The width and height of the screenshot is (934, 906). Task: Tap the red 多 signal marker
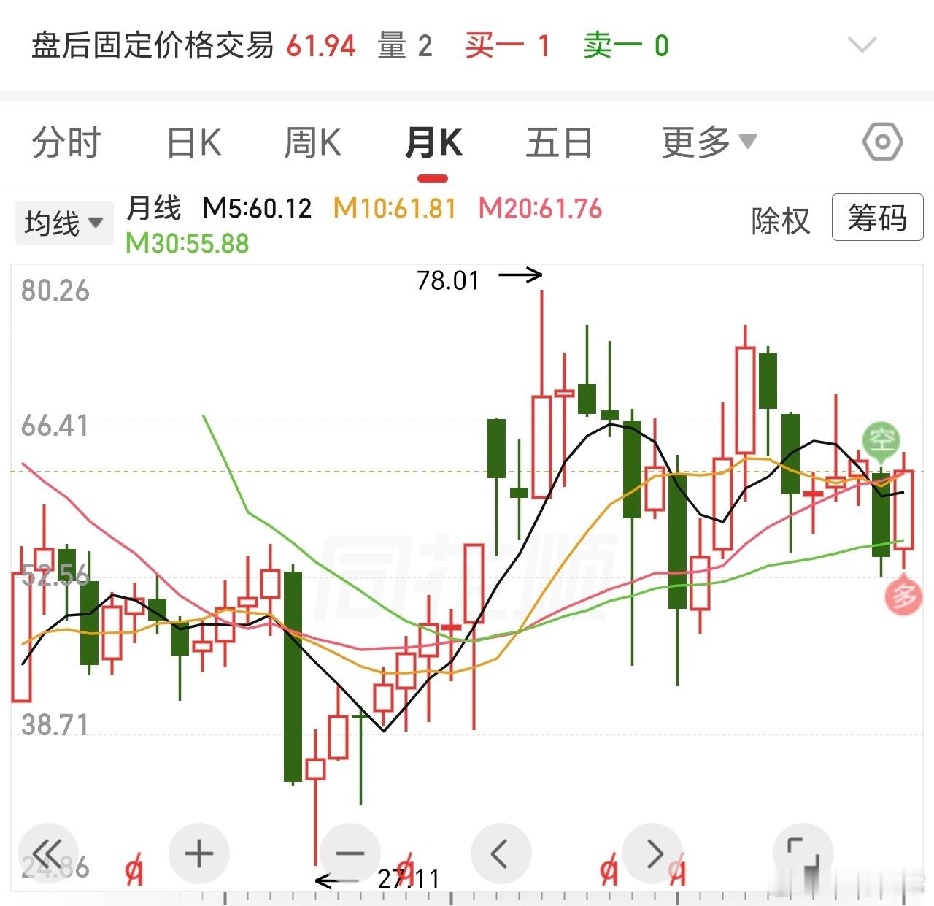903,595
